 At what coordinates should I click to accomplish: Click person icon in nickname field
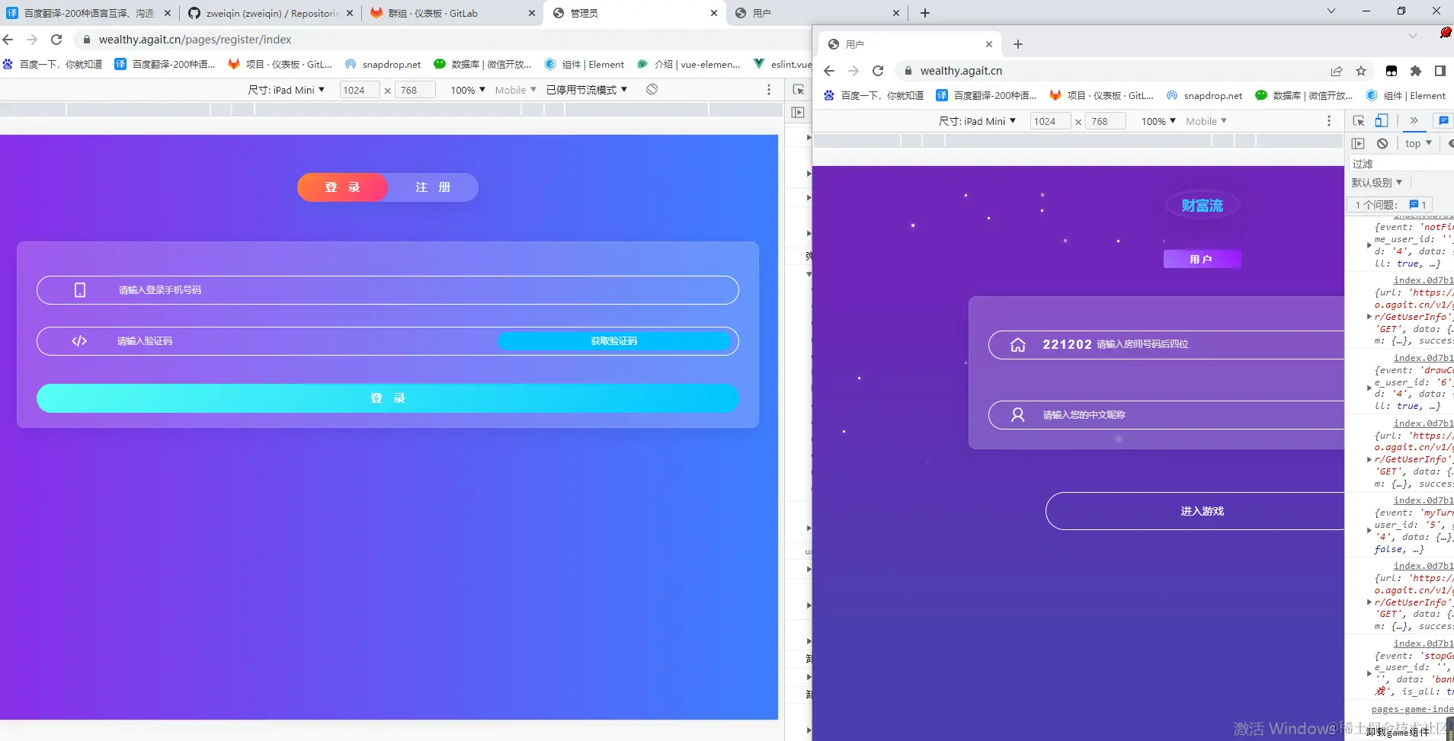[1018, 415]
